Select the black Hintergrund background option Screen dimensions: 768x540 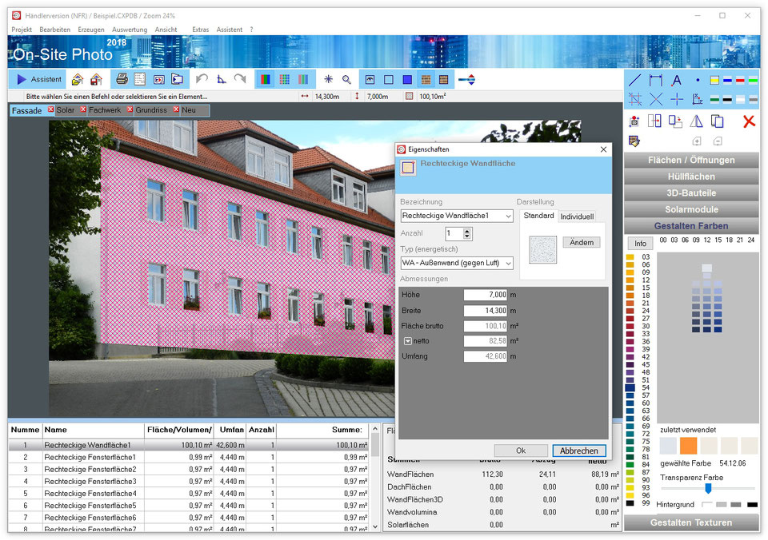click(752, 505)
